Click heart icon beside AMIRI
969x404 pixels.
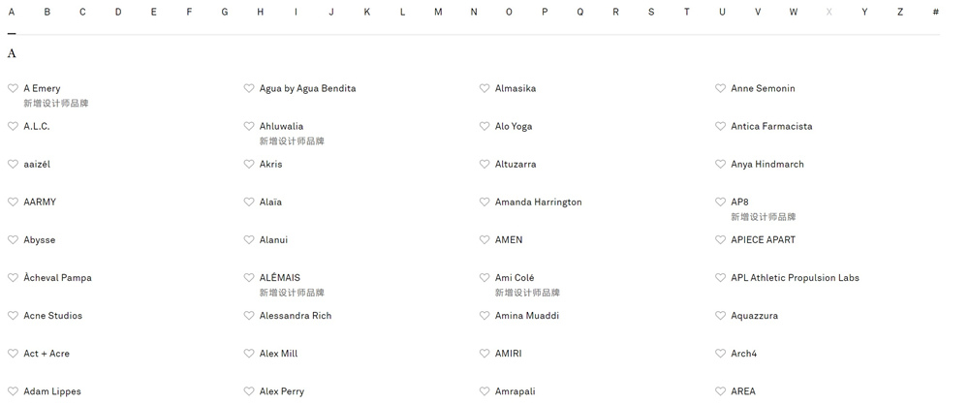click(484, 354)
